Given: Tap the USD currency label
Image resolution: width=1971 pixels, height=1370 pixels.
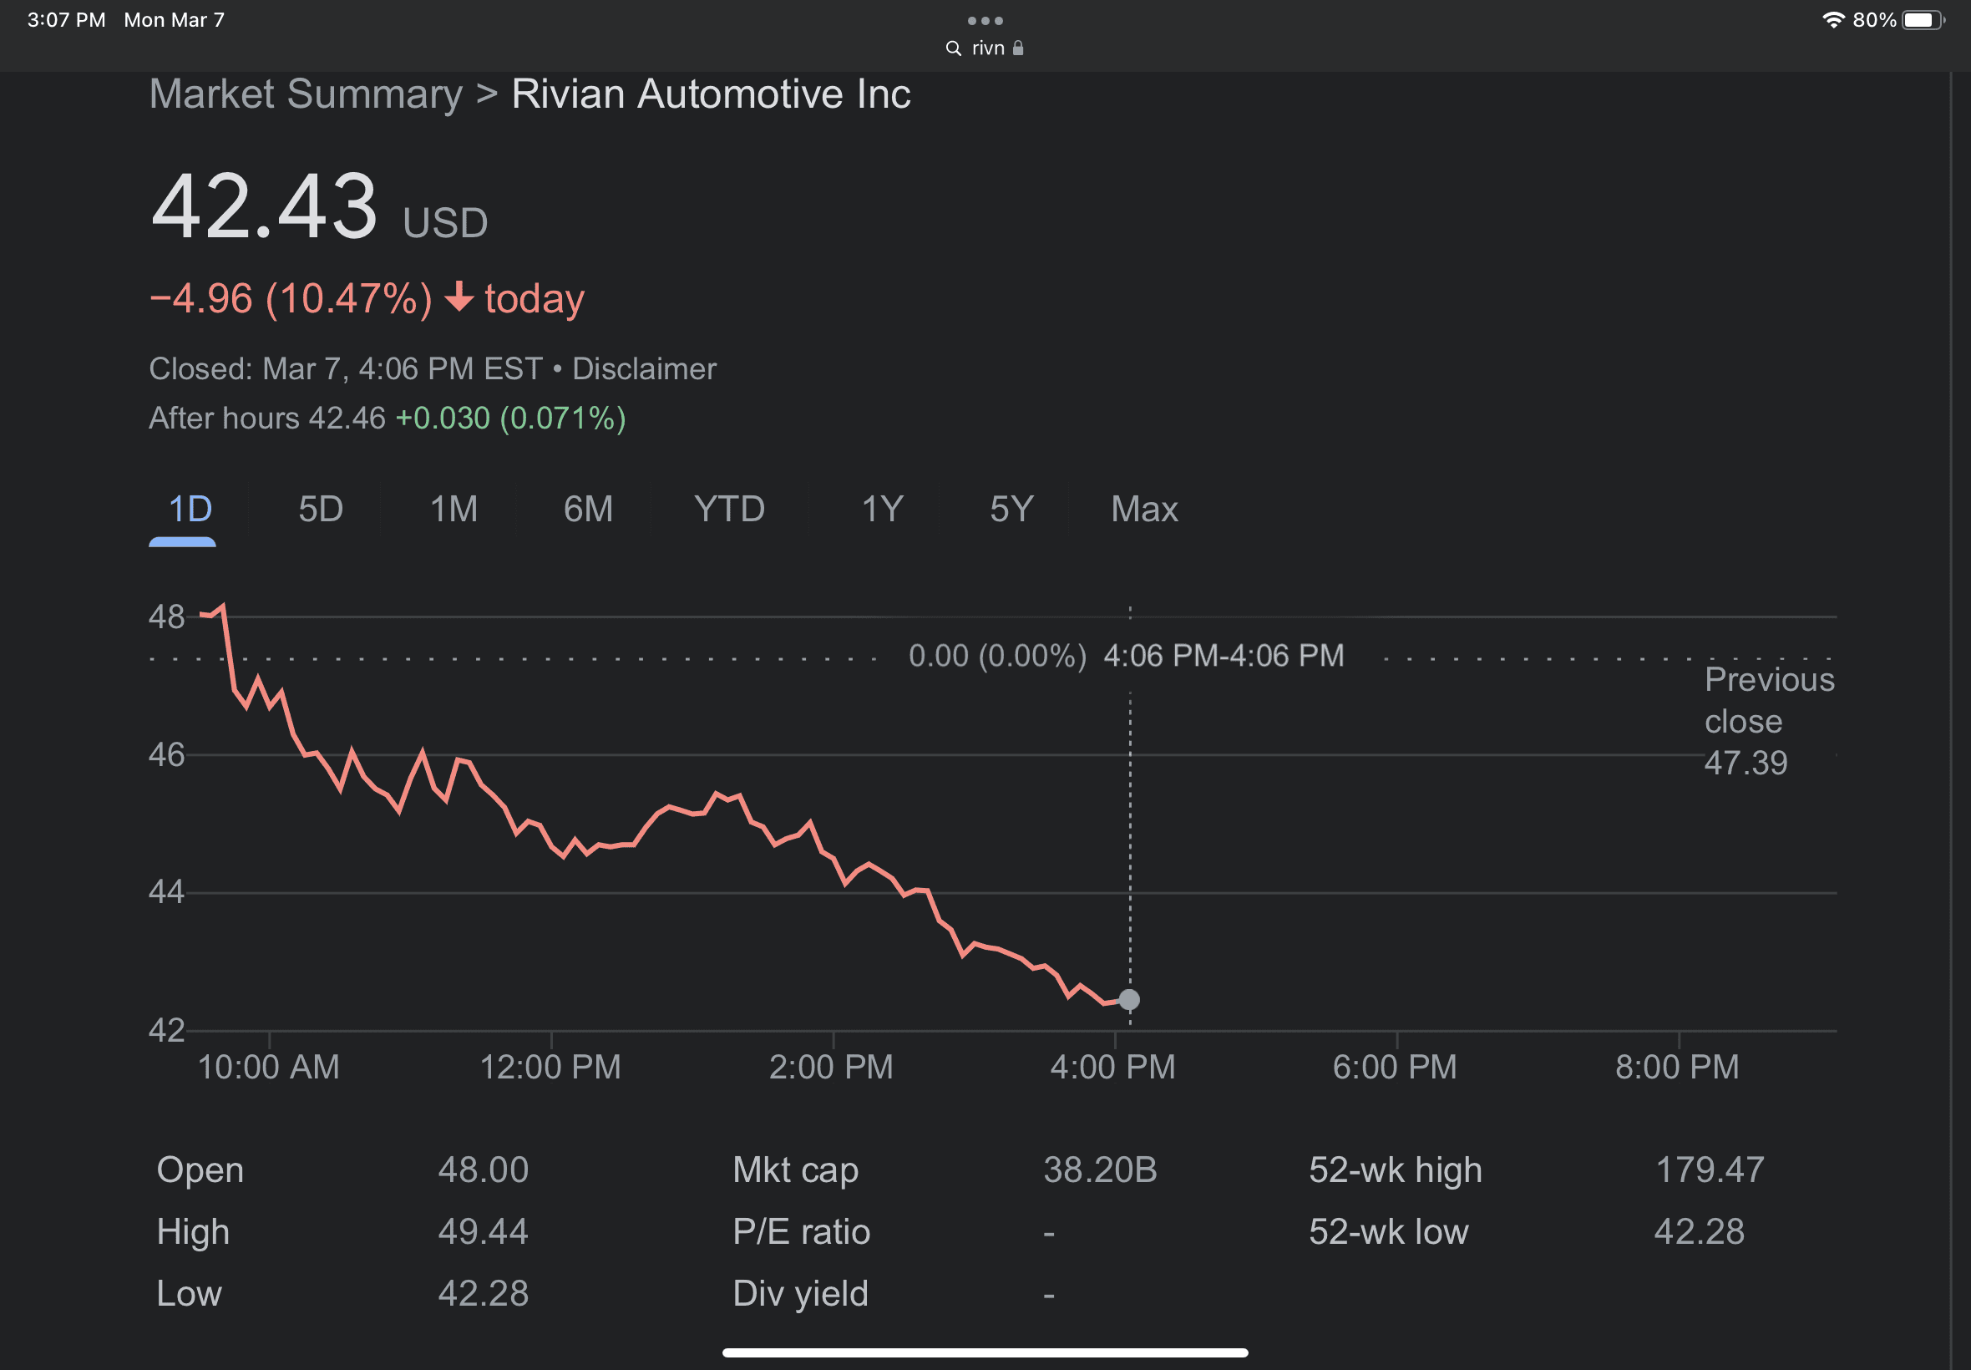Looking at the screenshot, I should 445,223.
